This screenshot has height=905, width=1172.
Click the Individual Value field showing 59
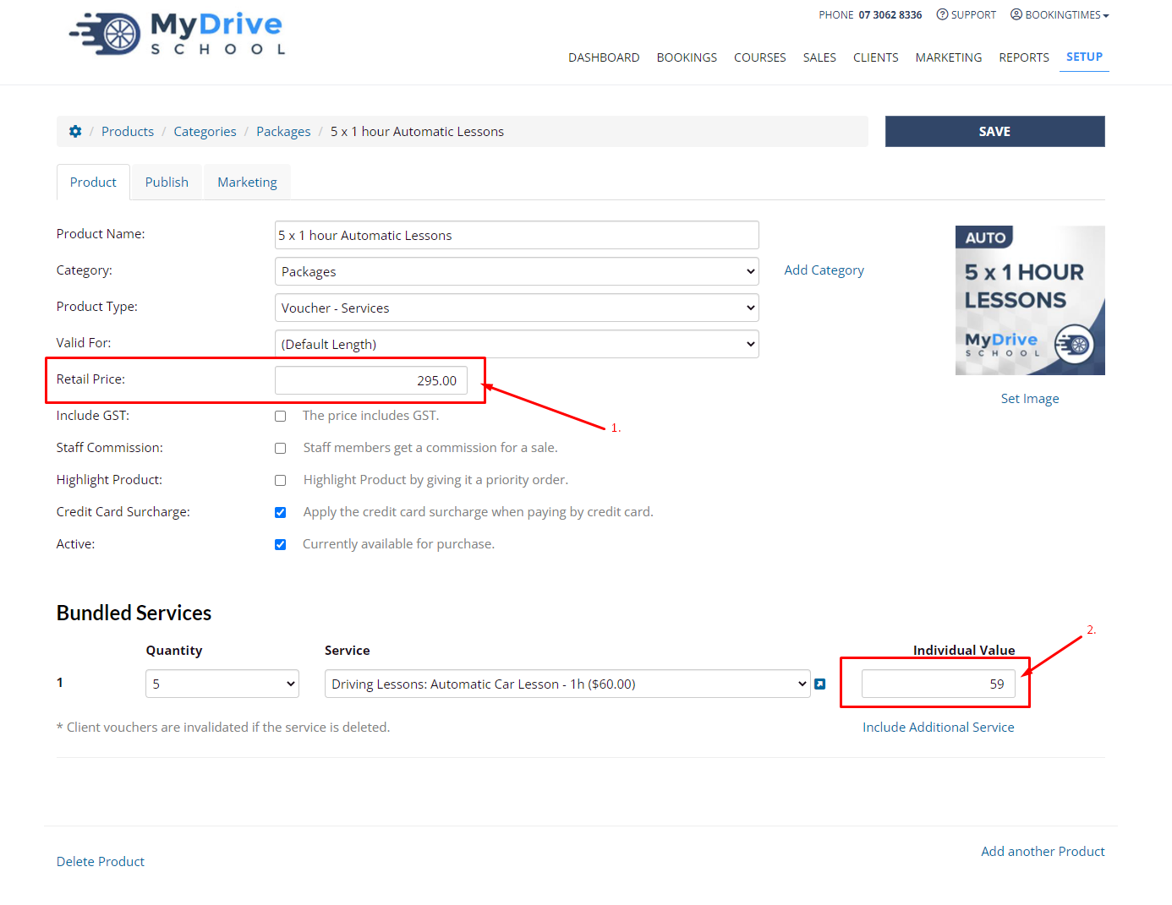(x=939, y=684)
